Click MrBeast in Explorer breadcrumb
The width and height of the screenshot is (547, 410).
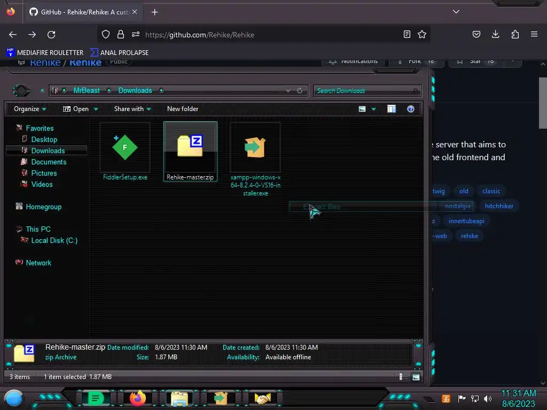click(x=87, y=91)
